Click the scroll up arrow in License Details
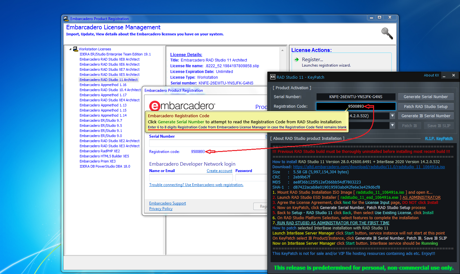Viewport: 460px width, 274px height. tap(282, 50)
